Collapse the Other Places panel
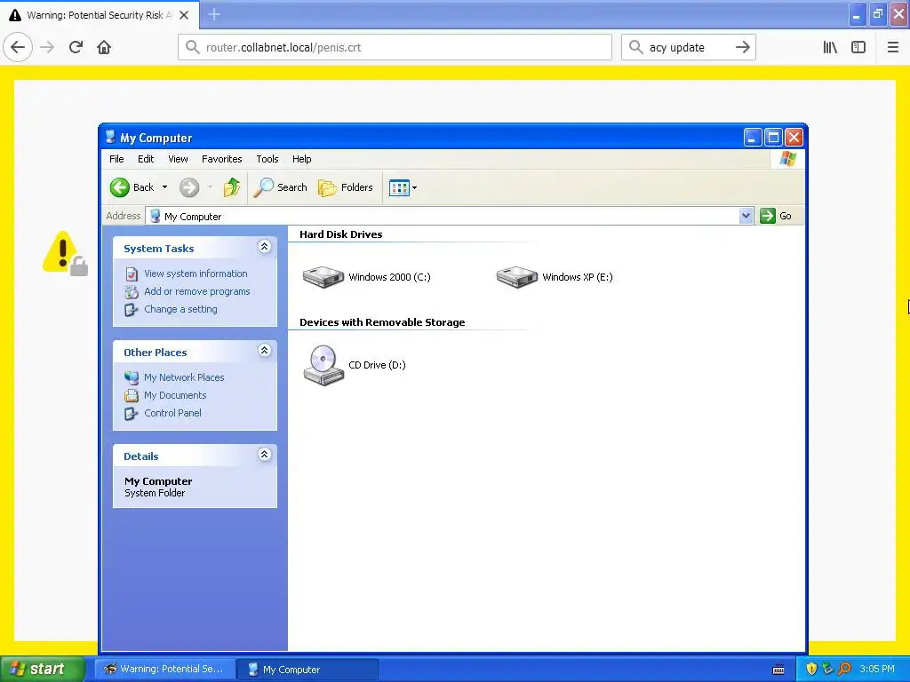Screen dimensions: 910x682 [x=264, y=350]
